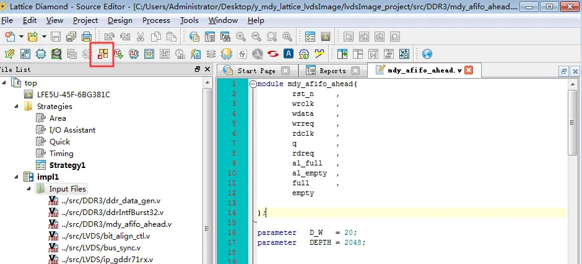Click the Cut scissors icon
Image resolution: width=582 pixels, height=264 pixels.
pyautogui.click(x=140, y=37)
